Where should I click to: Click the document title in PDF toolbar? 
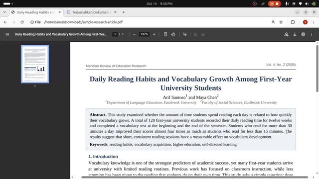[x=61, y=34]
